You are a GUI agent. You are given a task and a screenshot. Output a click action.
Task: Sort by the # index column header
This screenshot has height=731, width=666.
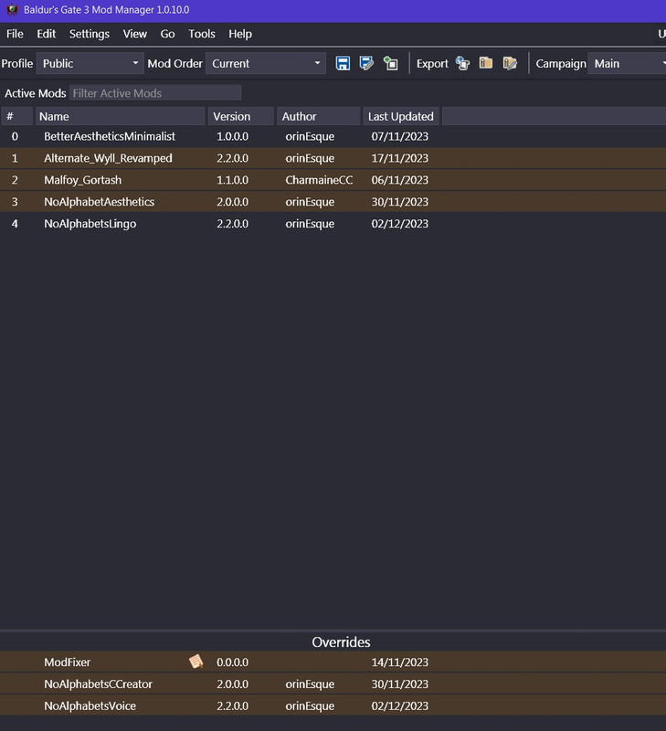(x=16, y=117)
